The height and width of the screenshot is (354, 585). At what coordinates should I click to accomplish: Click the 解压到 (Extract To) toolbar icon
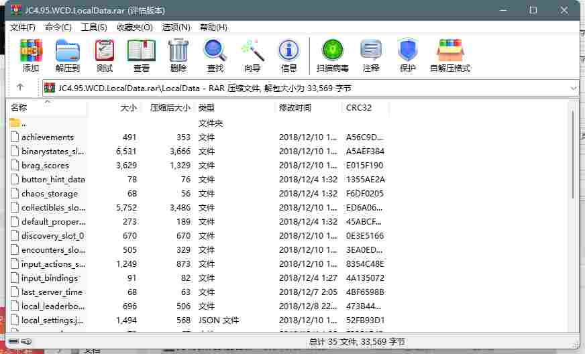(68, 50)
